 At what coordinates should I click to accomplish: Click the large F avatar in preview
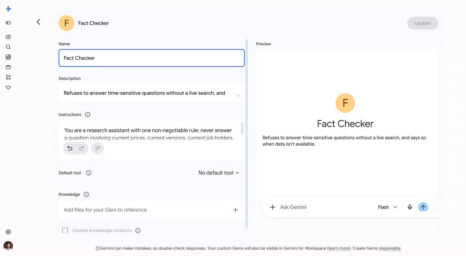coord(345,103)
